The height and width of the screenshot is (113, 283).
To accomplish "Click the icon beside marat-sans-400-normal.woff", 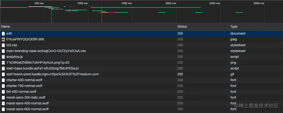I will [3, 103].
